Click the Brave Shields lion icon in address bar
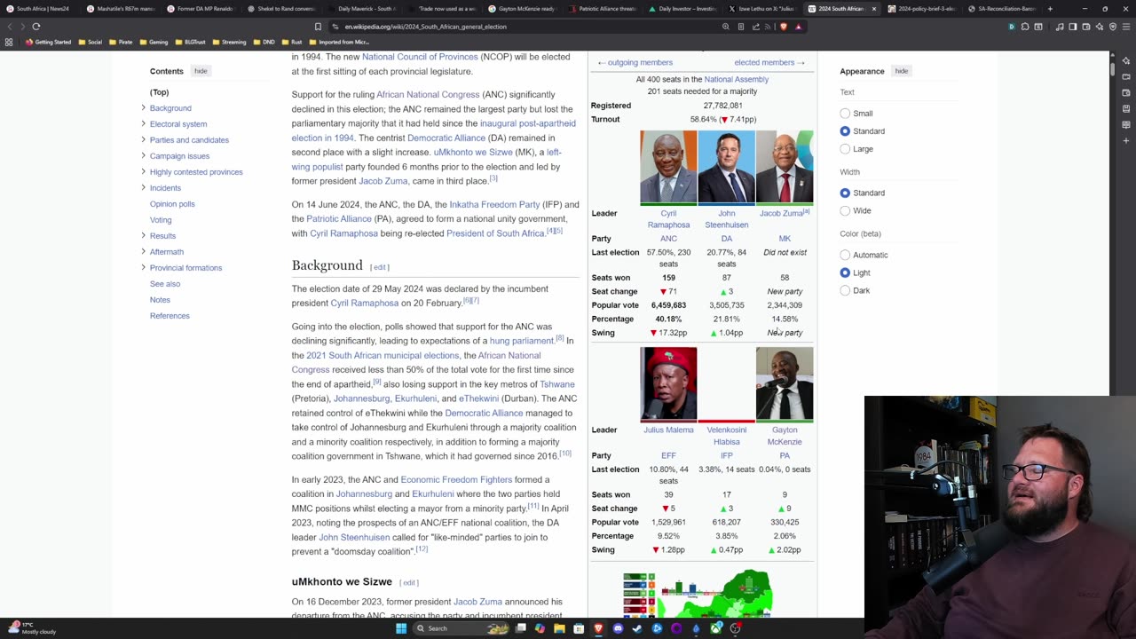This screenshot has width=1136, height=639. [784, 27]
